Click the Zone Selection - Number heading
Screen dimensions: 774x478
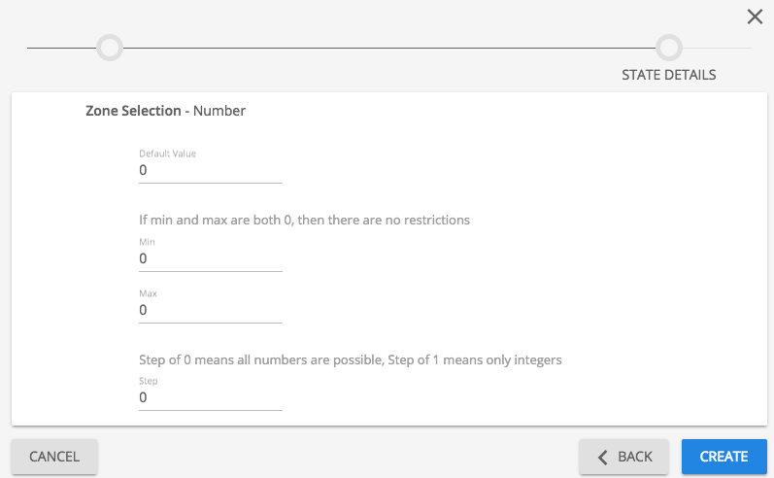[165, 111]
